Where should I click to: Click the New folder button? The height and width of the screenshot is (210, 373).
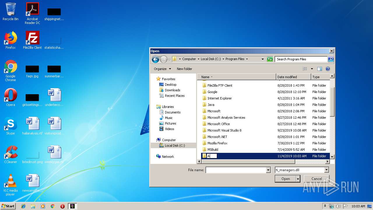tap(184, 69)
